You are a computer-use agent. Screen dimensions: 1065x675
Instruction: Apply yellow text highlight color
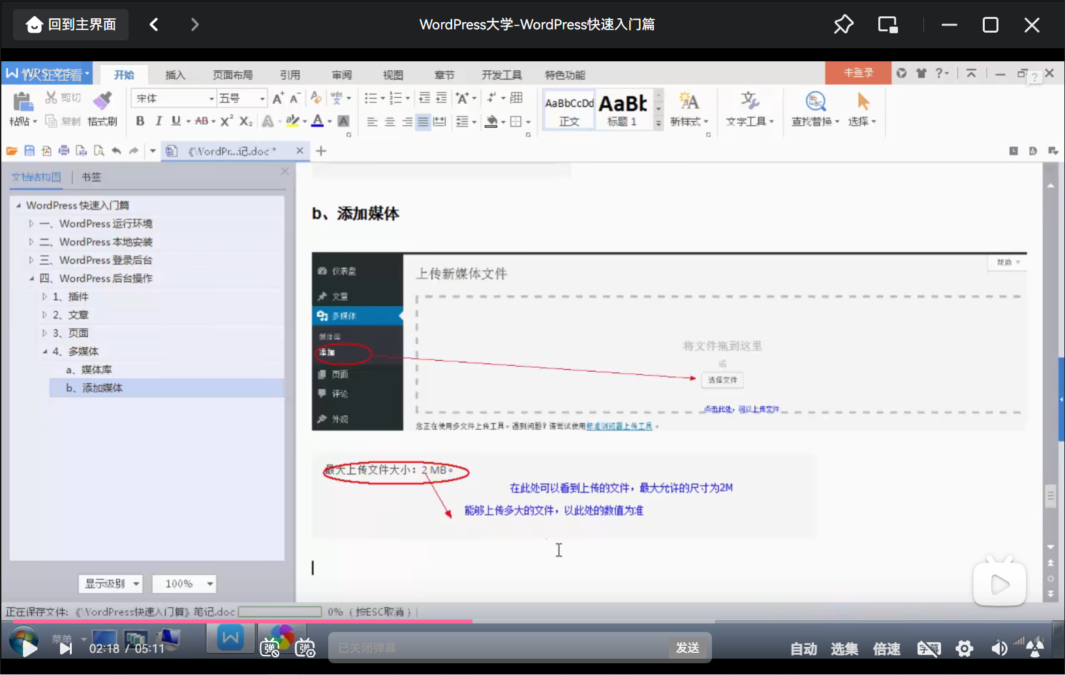tap(292, 121)
